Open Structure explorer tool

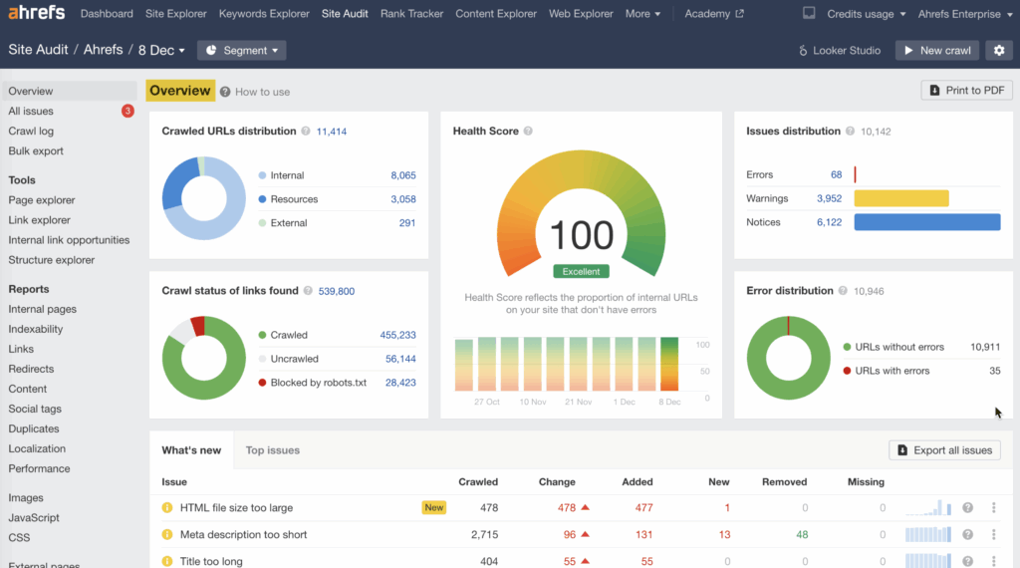point(52,260)
